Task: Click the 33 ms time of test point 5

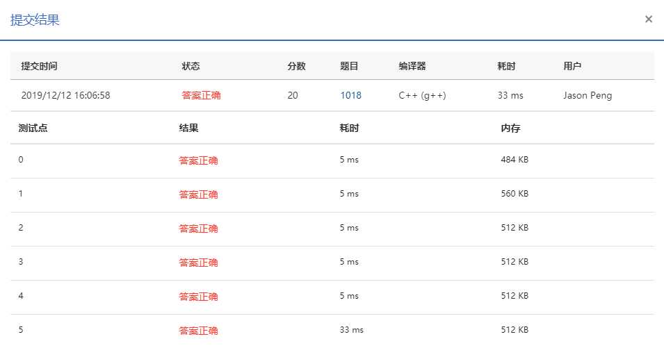Action: point(351,330)
